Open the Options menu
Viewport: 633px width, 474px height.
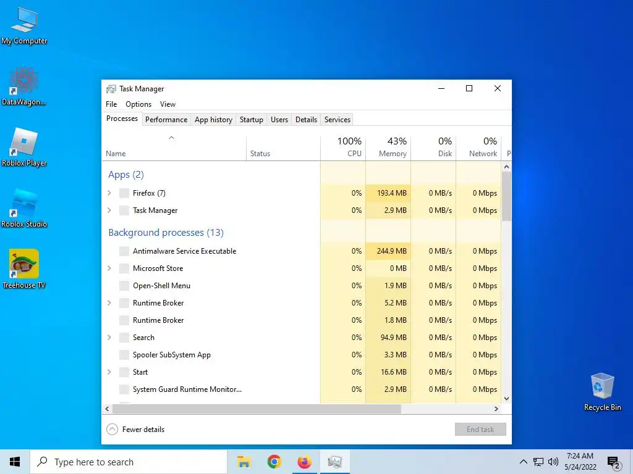[138, 104]
